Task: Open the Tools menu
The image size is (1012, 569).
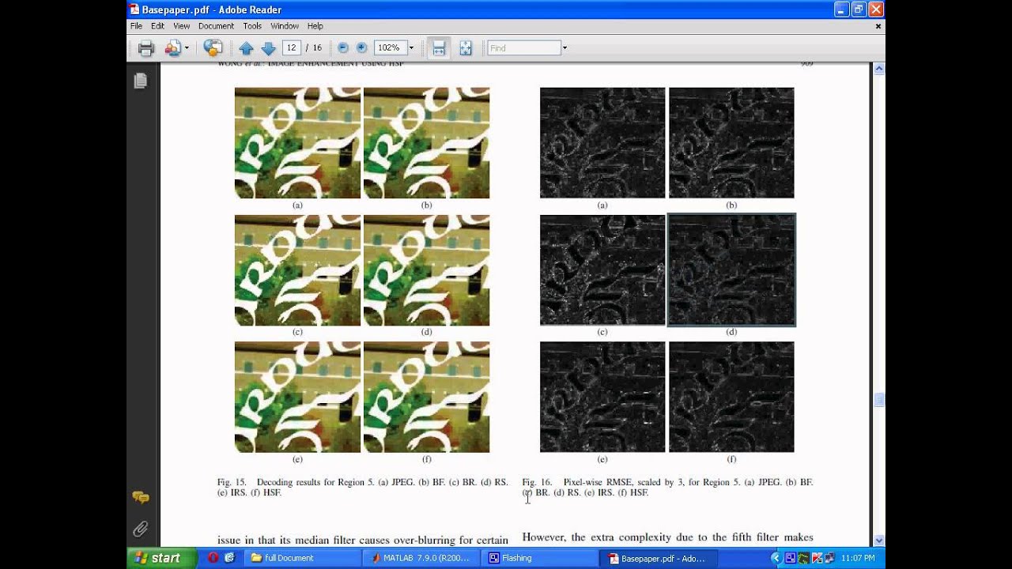Action: tap(252, 26)
